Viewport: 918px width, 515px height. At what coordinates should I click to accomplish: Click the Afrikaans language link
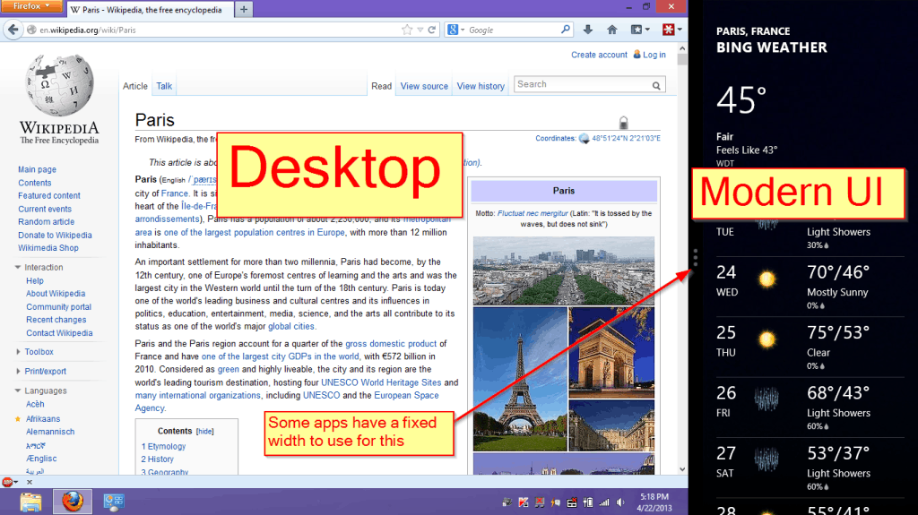tap(43, 419)
